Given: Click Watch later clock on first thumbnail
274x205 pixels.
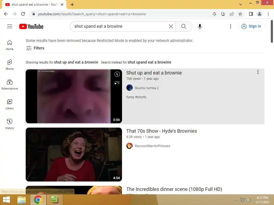Looking at the screenshot, I should coord(117,74).
